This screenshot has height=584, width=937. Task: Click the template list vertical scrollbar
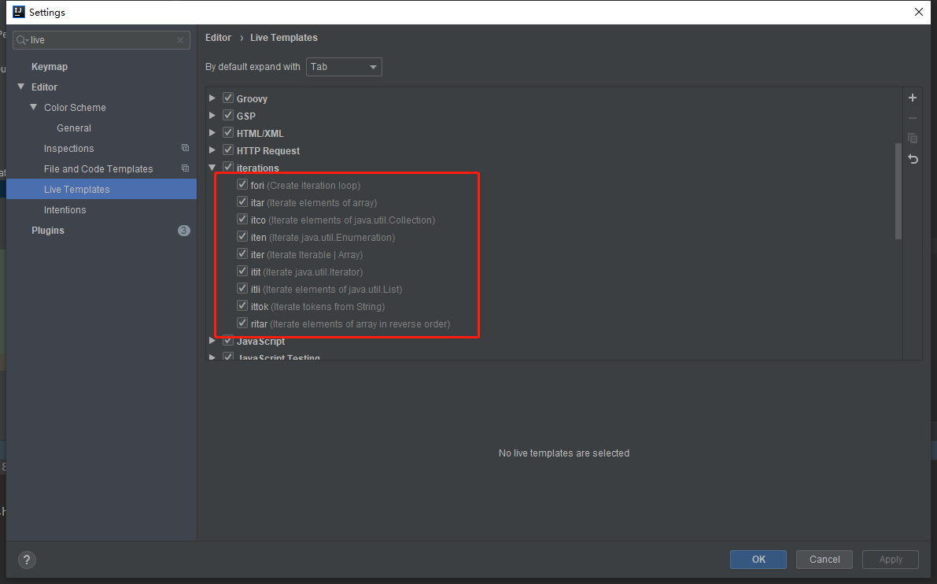click(x=898, y=191)
